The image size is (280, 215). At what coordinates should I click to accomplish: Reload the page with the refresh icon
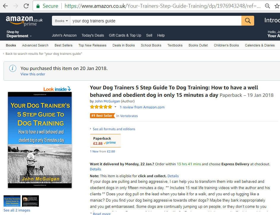(26, 6)
